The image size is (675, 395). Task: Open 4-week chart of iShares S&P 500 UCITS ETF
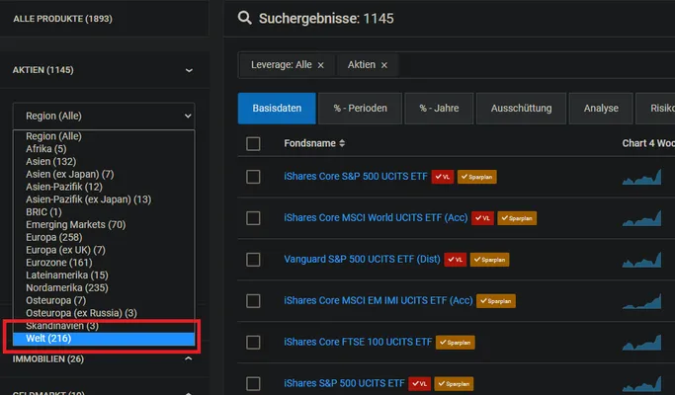pyautogui.click(x=641, y=383)
